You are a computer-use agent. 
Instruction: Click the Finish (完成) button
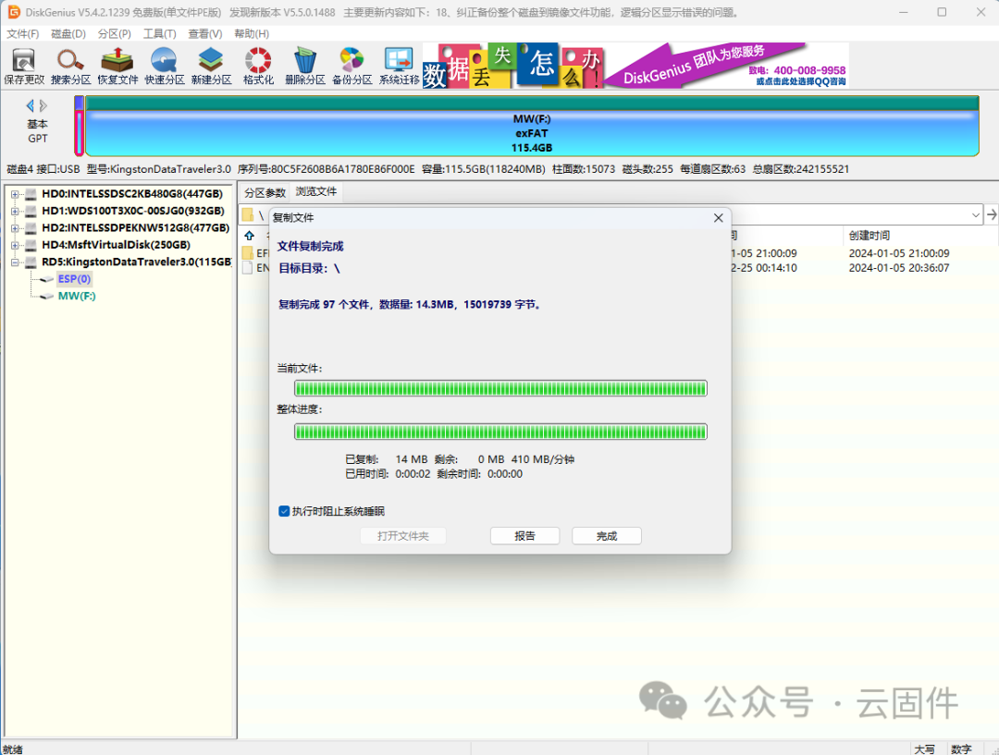click(607, 536)
